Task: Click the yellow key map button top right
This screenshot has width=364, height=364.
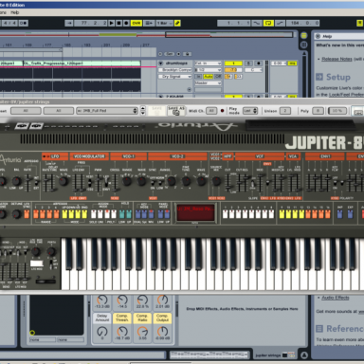Action: [x=359, y=23]
